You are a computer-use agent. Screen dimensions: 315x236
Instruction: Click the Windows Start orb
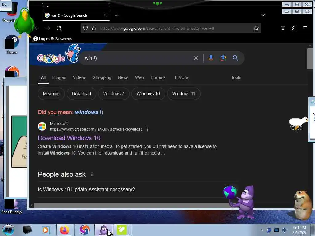point(8,230)
